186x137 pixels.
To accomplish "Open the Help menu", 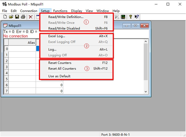I will pyautogui.click(x=116, y=11).
